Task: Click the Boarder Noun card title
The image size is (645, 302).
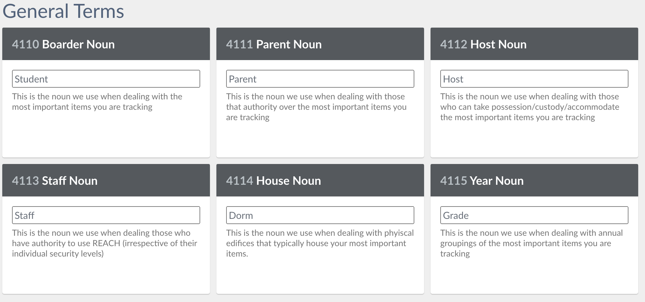Action: [78, 44]
